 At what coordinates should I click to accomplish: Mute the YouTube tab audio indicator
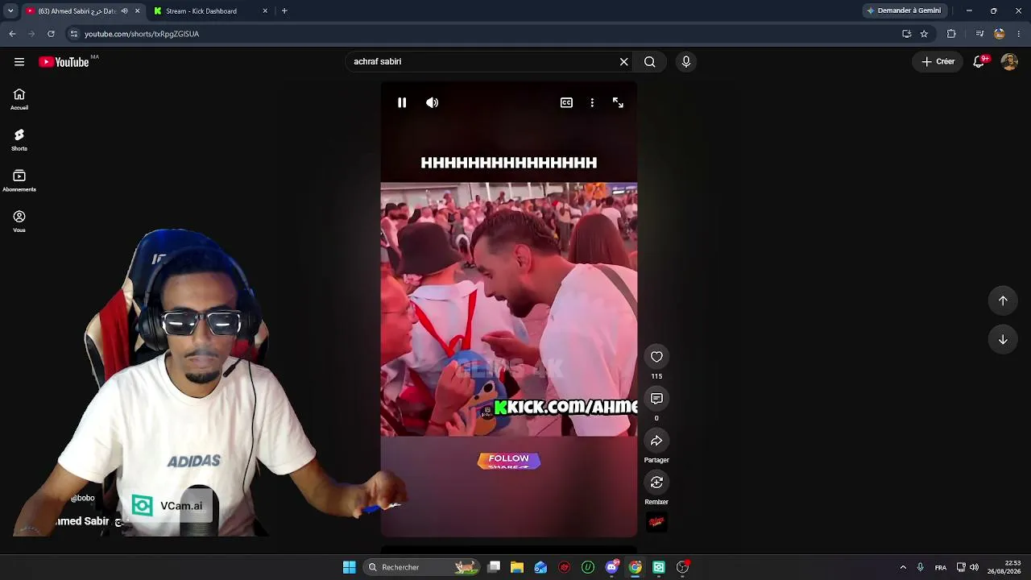pyautogui.click(x=124, y=11)
